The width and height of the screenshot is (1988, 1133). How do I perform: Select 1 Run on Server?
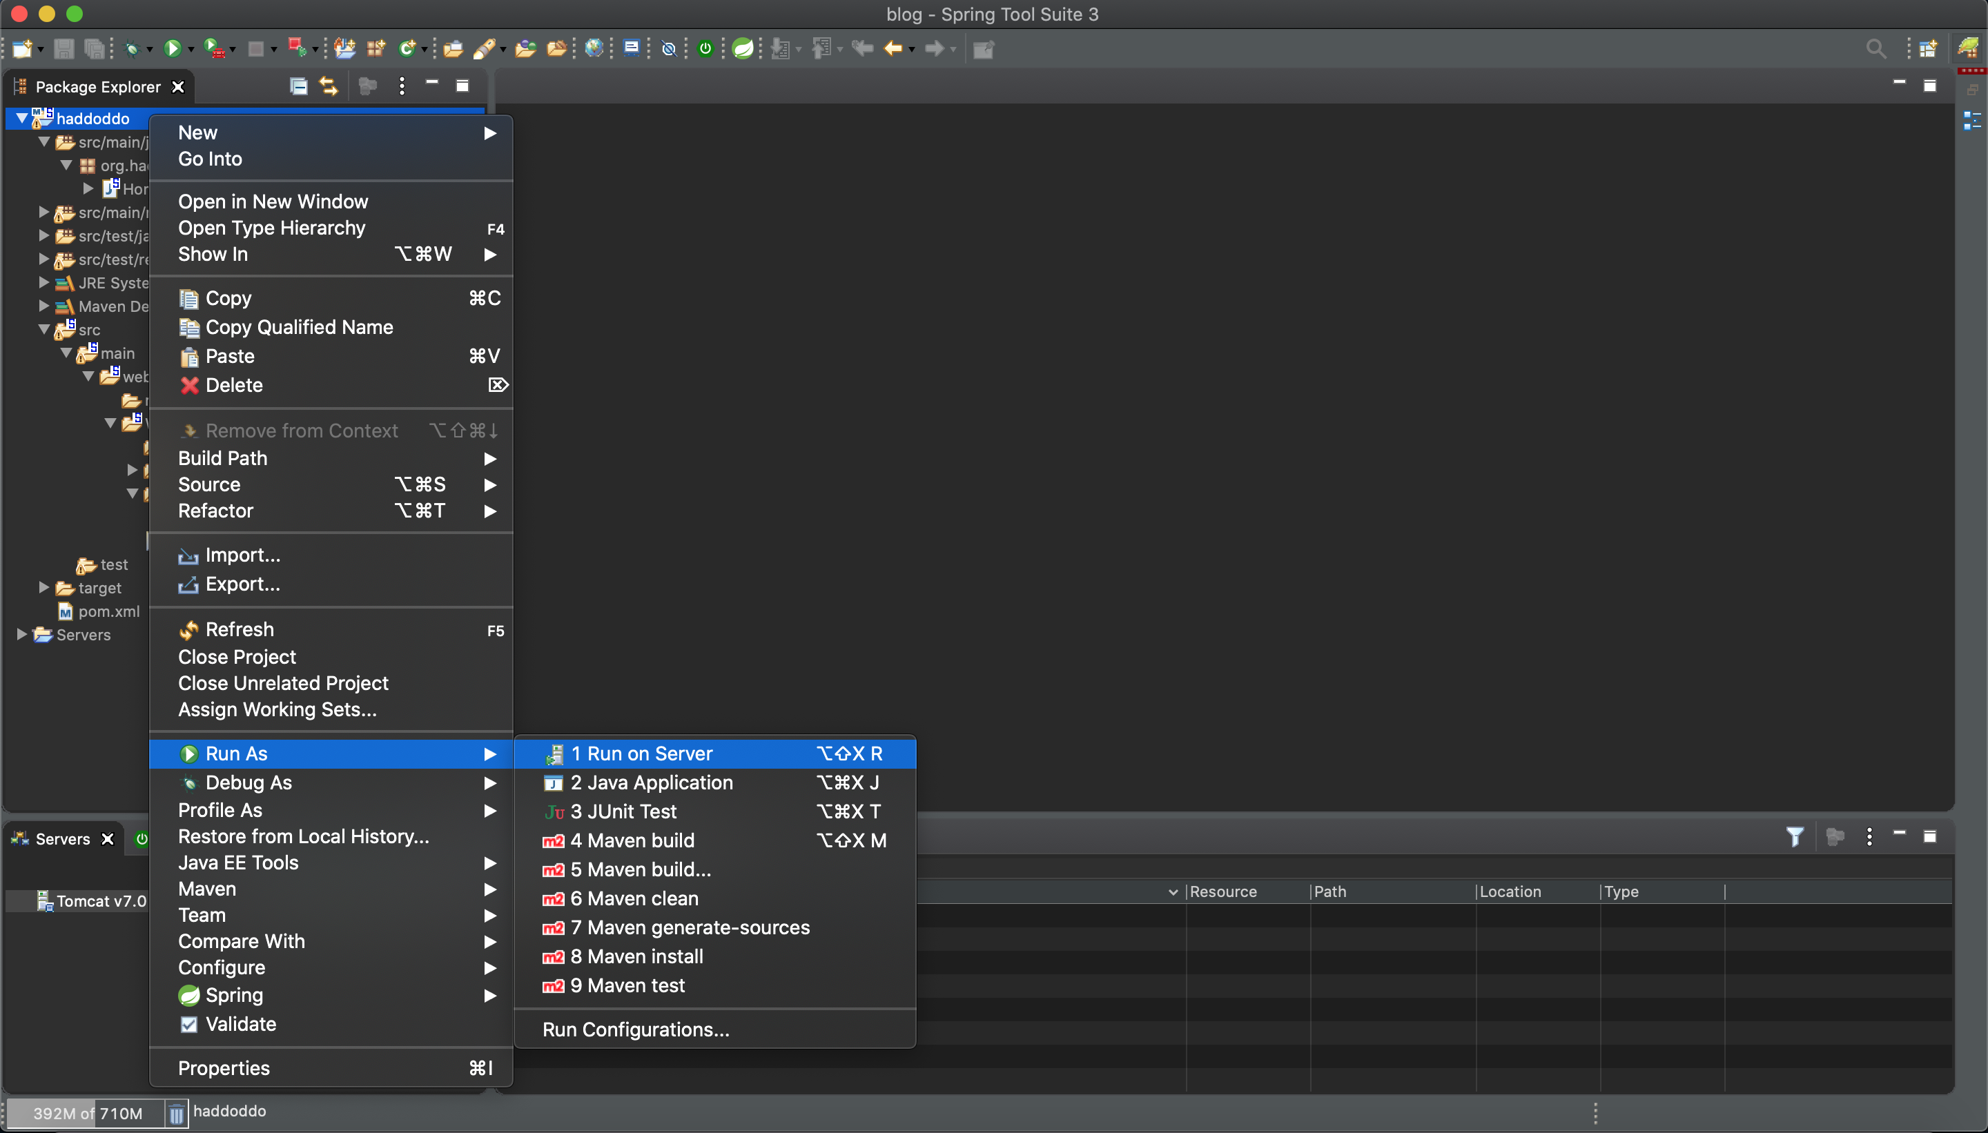point(649,753)
